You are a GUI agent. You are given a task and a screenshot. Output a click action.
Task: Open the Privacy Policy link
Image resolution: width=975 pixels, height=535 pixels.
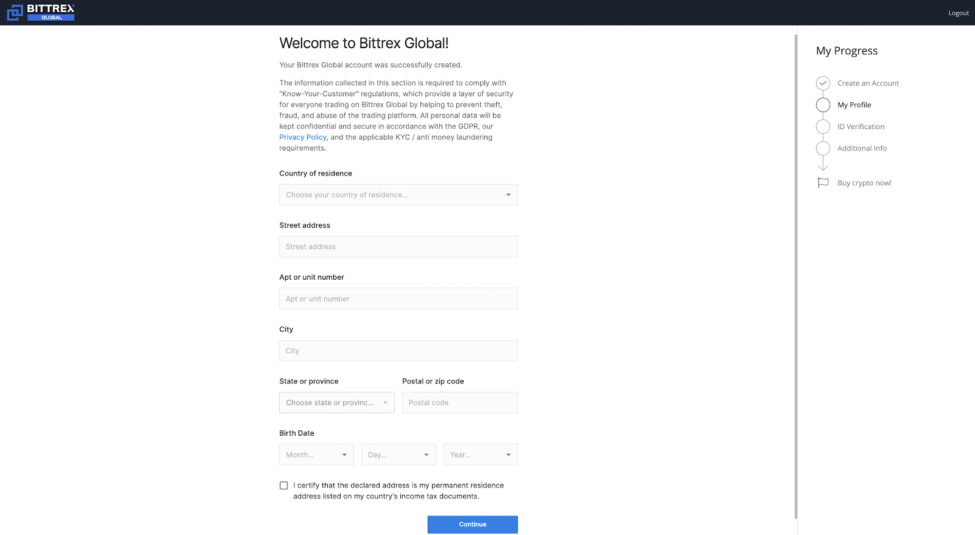[x=303, y=137]
